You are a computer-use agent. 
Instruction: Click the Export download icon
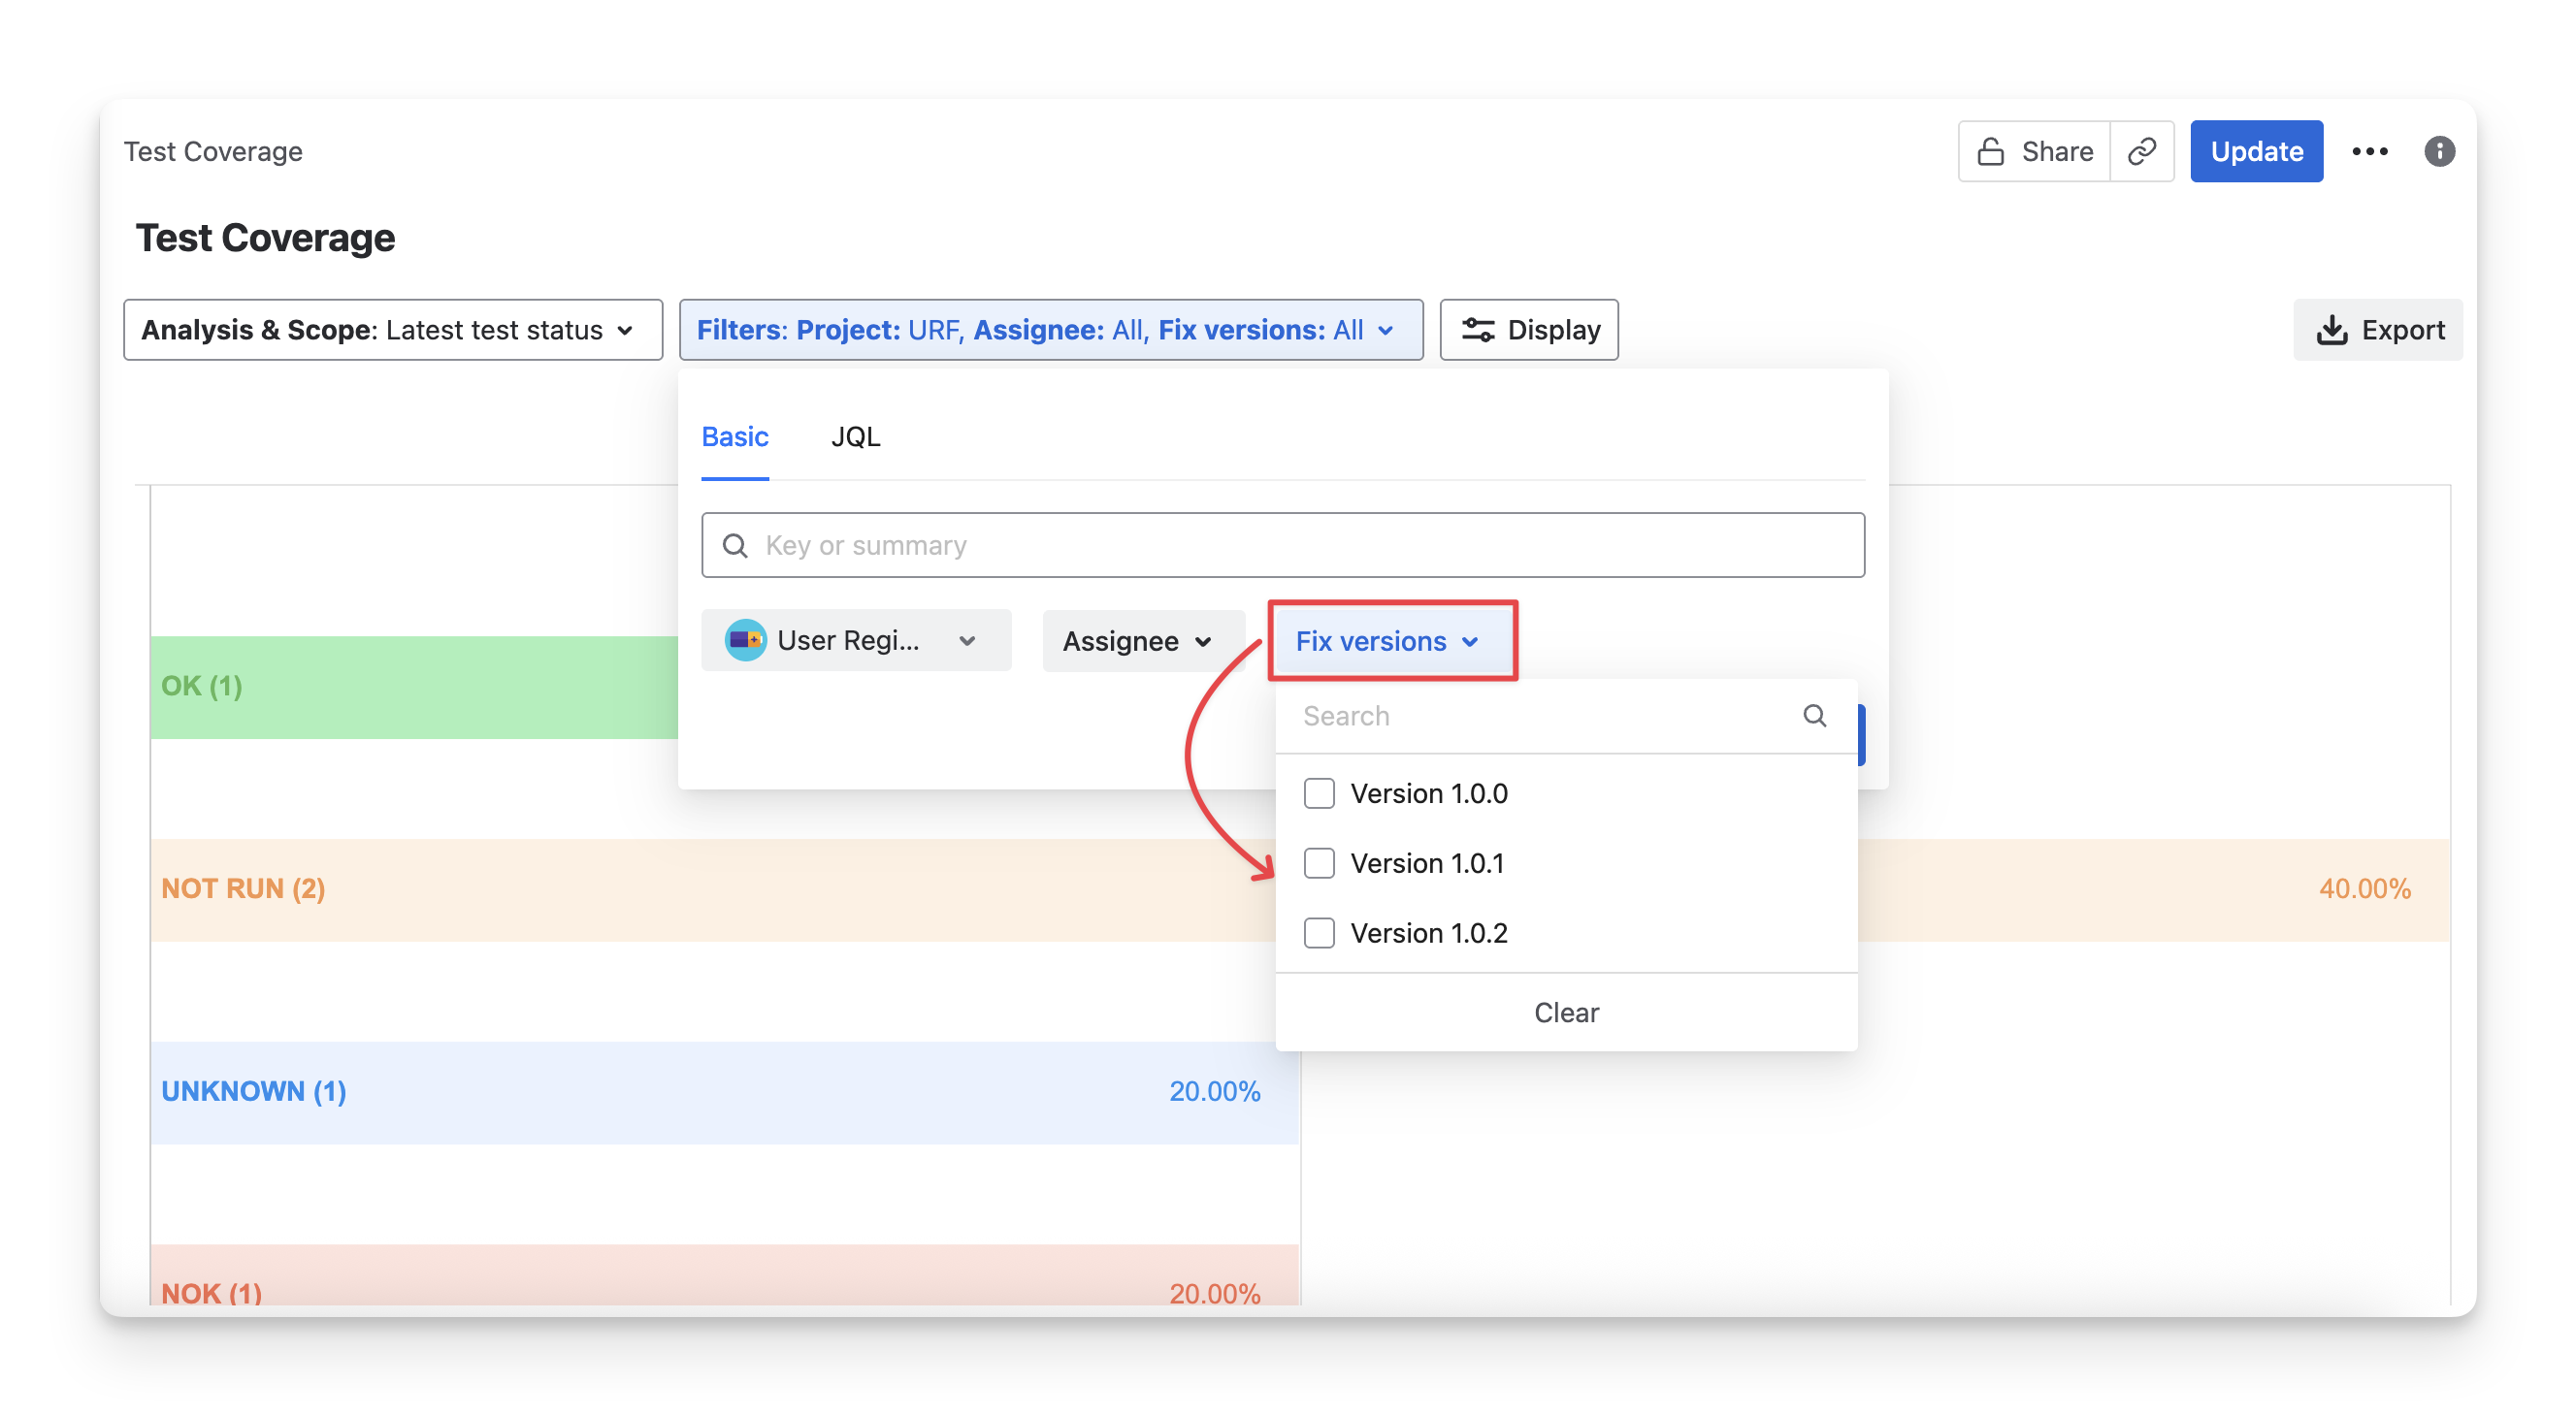tap(2332, 330)
